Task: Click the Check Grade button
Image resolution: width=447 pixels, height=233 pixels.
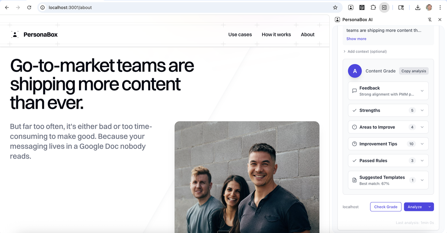Action: point(386,207)
